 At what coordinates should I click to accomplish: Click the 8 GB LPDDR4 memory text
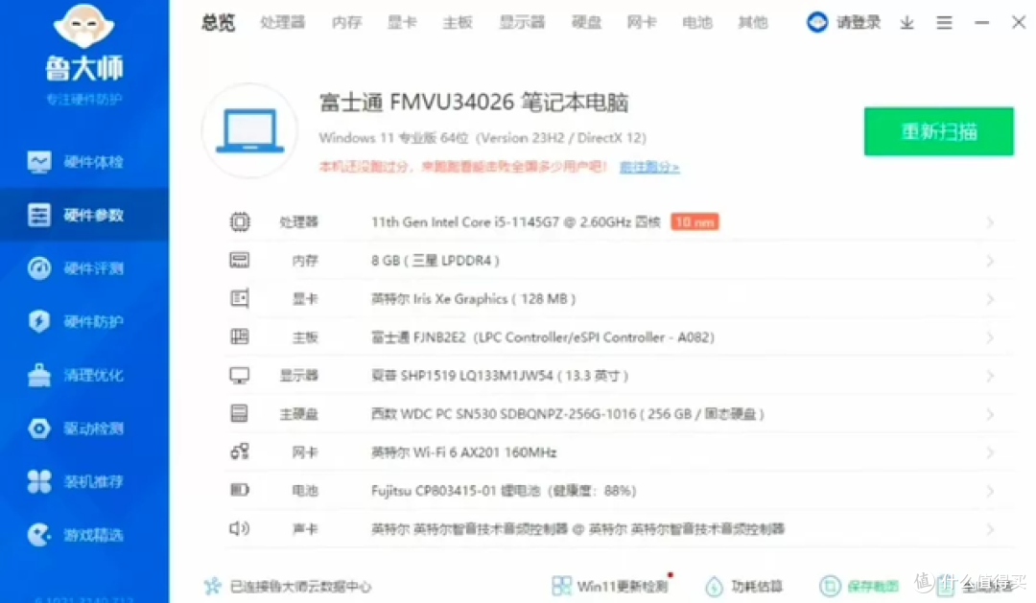(x=435, y=260)
